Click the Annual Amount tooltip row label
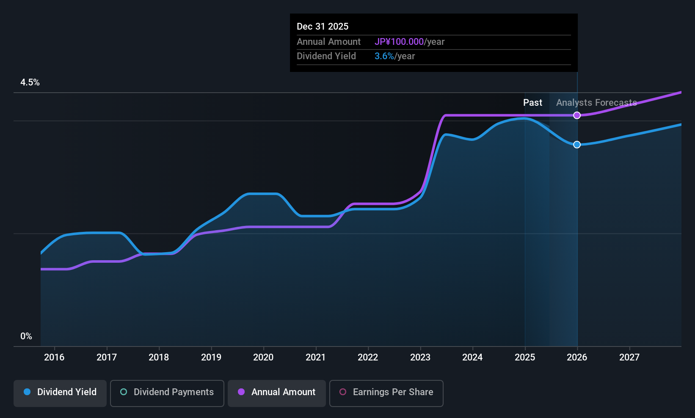 point(328,42)
